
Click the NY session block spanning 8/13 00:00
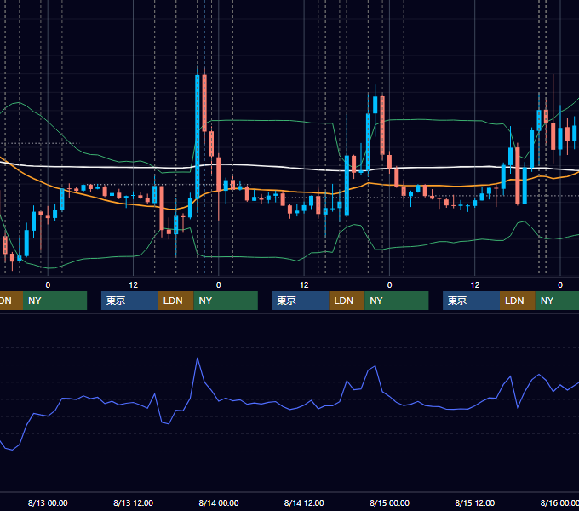[54, 301]
